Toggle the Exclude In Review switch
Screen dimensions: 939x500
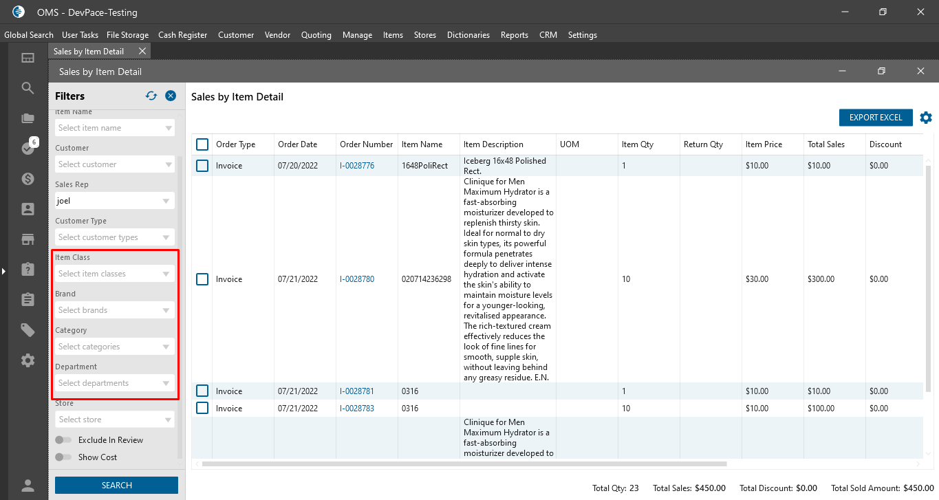tap(63, 440)
